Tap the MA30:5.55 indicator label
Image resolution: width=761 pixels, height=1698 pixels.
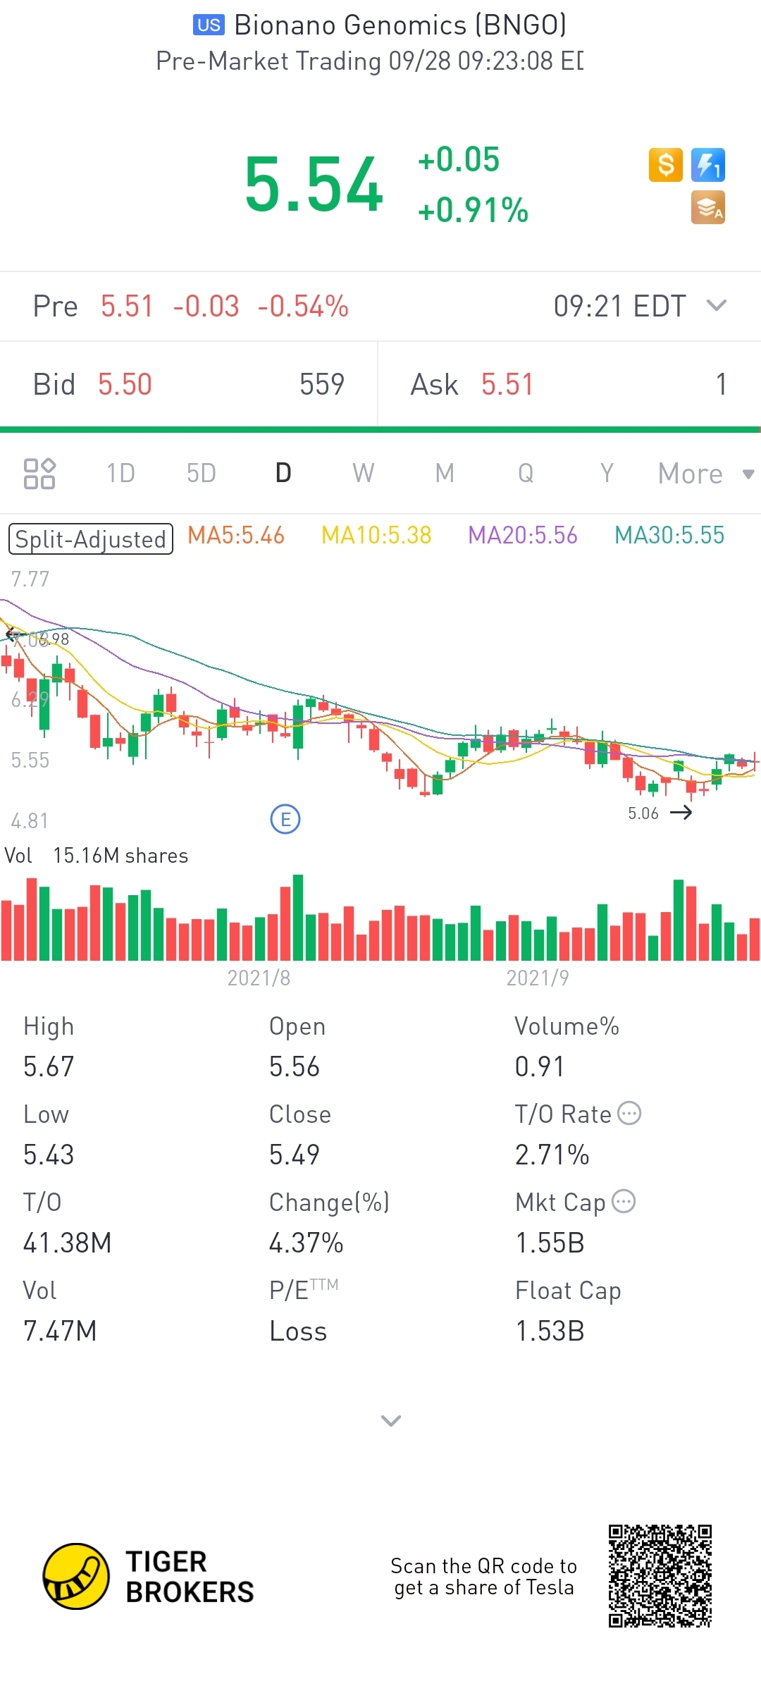point(669,536)
